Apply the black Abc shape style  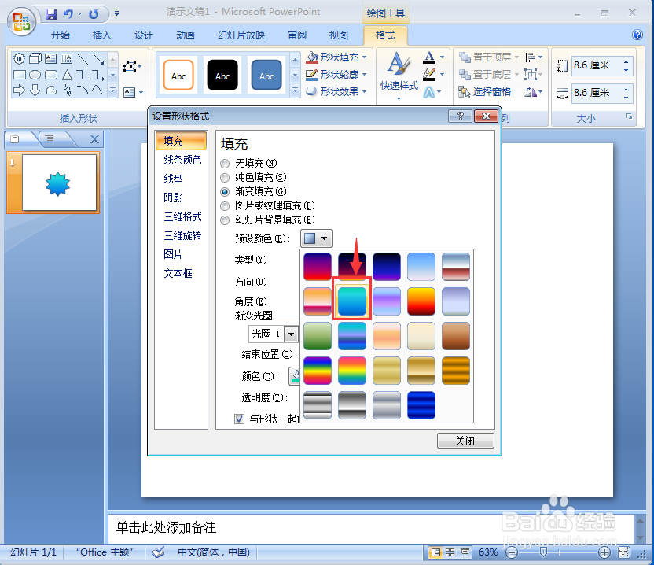coord(222,76)
